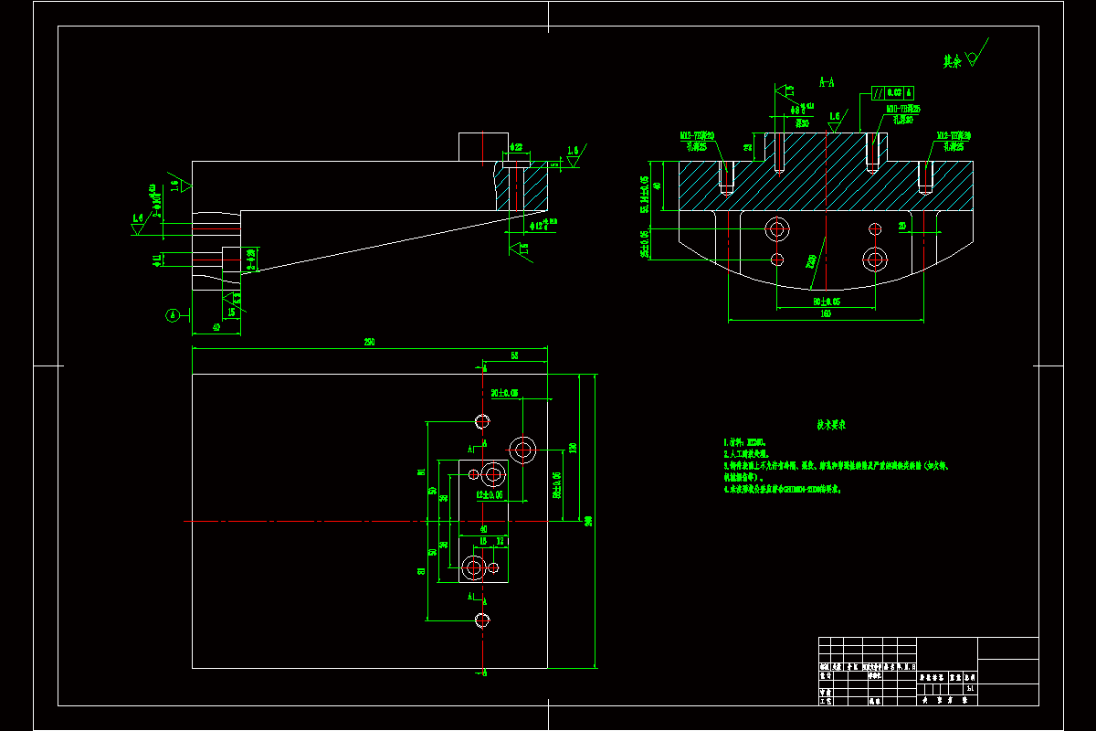Select the A-A section view title
The width and height of the screenshot is (1096, 731).
tap(827, 82)
